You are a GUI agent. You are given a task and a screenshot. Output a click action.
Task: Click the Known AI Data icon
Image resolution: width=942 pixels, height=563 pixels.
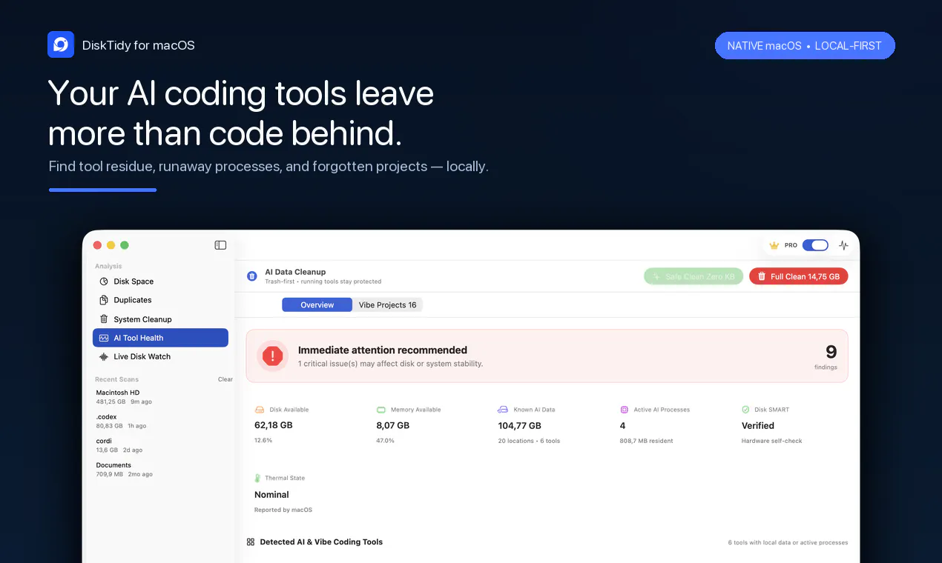pos(503,410)
